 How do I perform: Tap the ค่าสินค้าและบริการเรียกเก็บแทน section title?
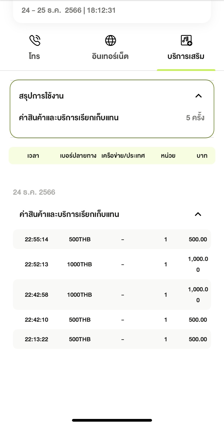[x=69, y=214]
